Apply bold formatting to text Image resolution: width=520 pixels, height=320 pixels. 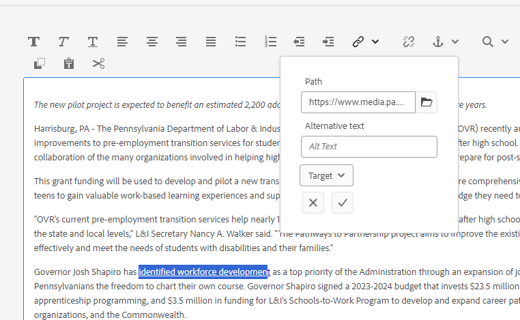tap(34, 42)
